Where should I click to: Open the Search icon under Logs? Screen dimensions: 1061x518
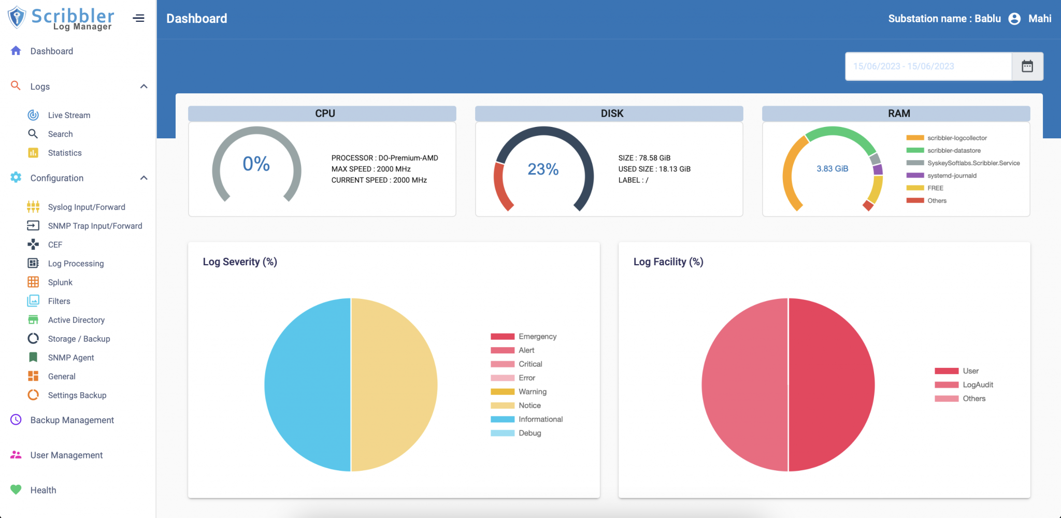(x=33, y=134)
